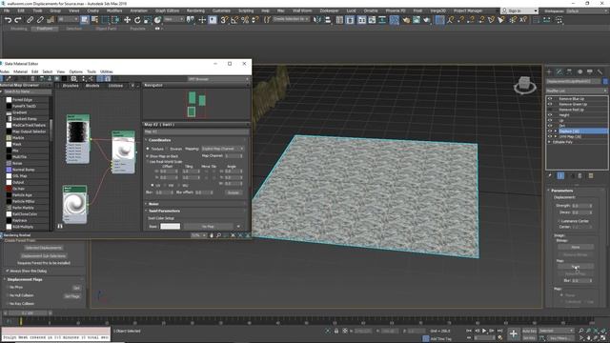Click the Base color swatch in Swirl
610x343 pixels.
coord(170,227)
